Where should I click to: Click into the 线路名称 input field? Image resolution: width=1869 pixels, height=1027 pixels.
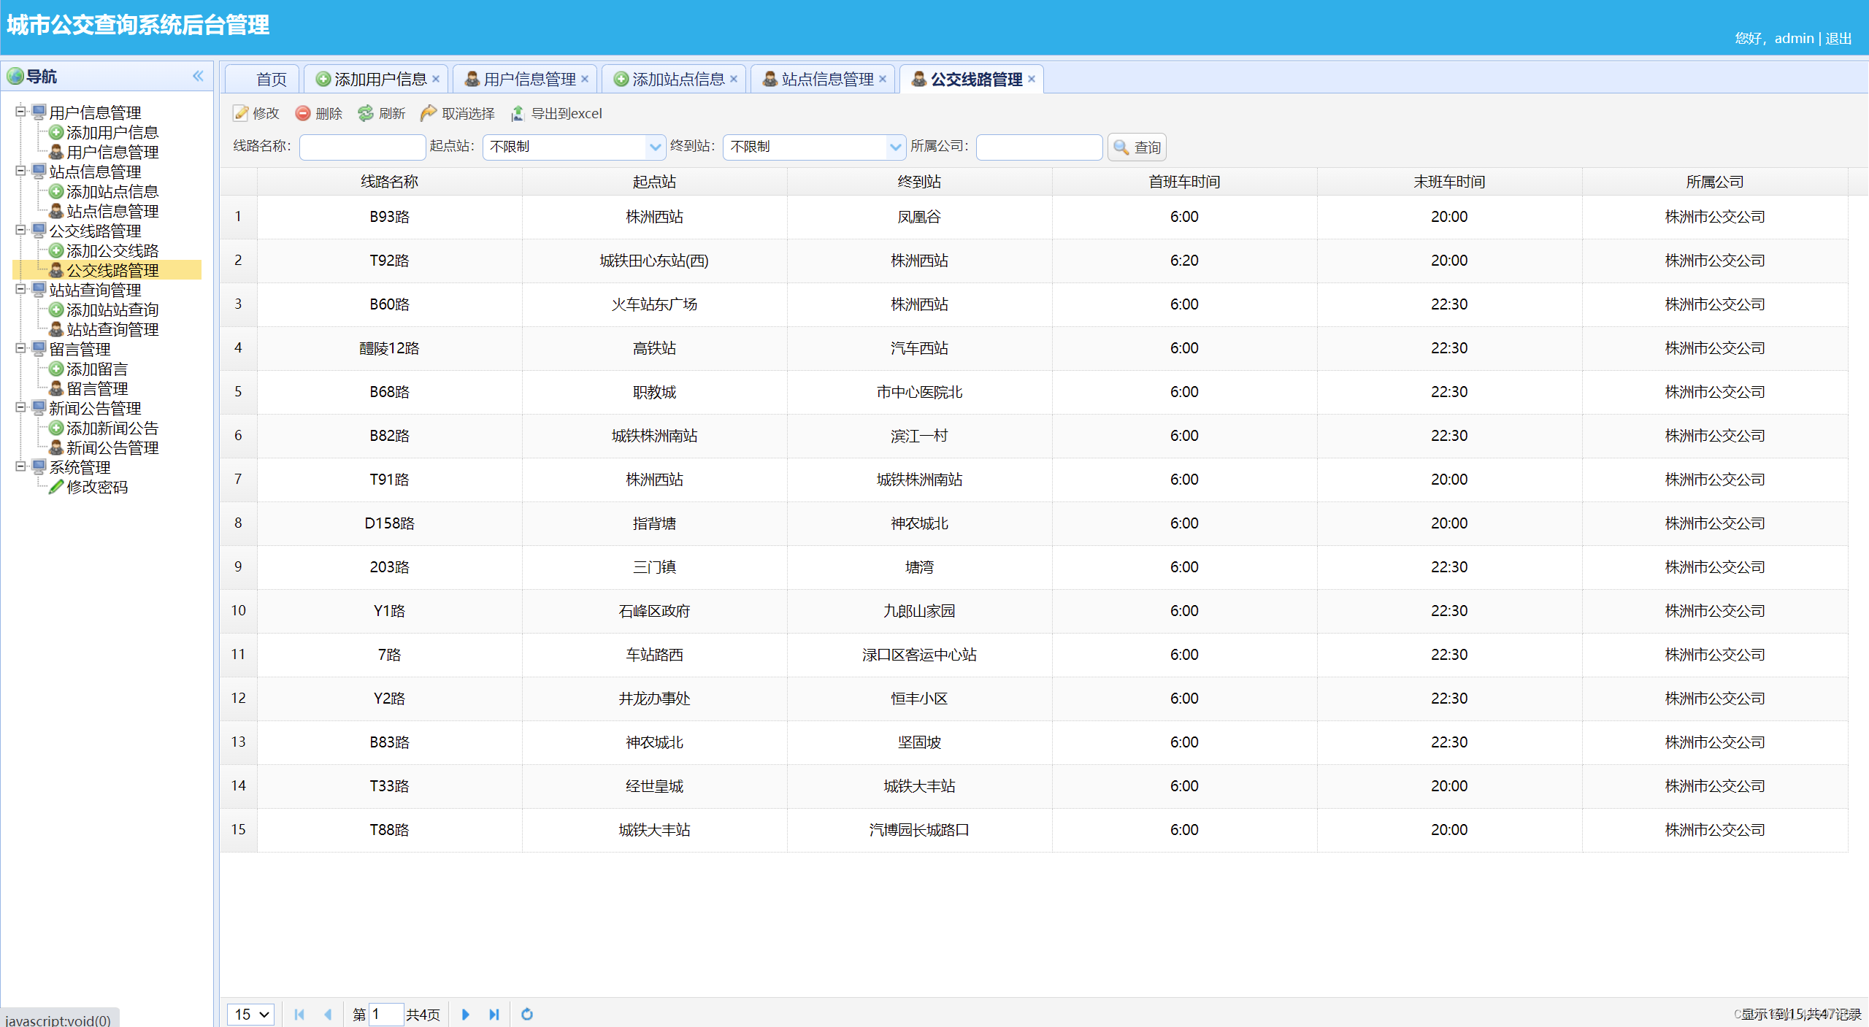coord(362,147)
